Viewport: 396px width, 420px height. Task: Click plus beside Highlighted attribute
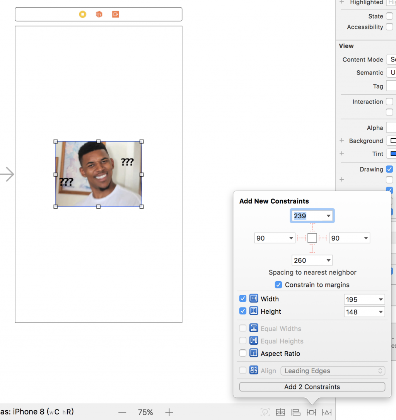[341, 2]
